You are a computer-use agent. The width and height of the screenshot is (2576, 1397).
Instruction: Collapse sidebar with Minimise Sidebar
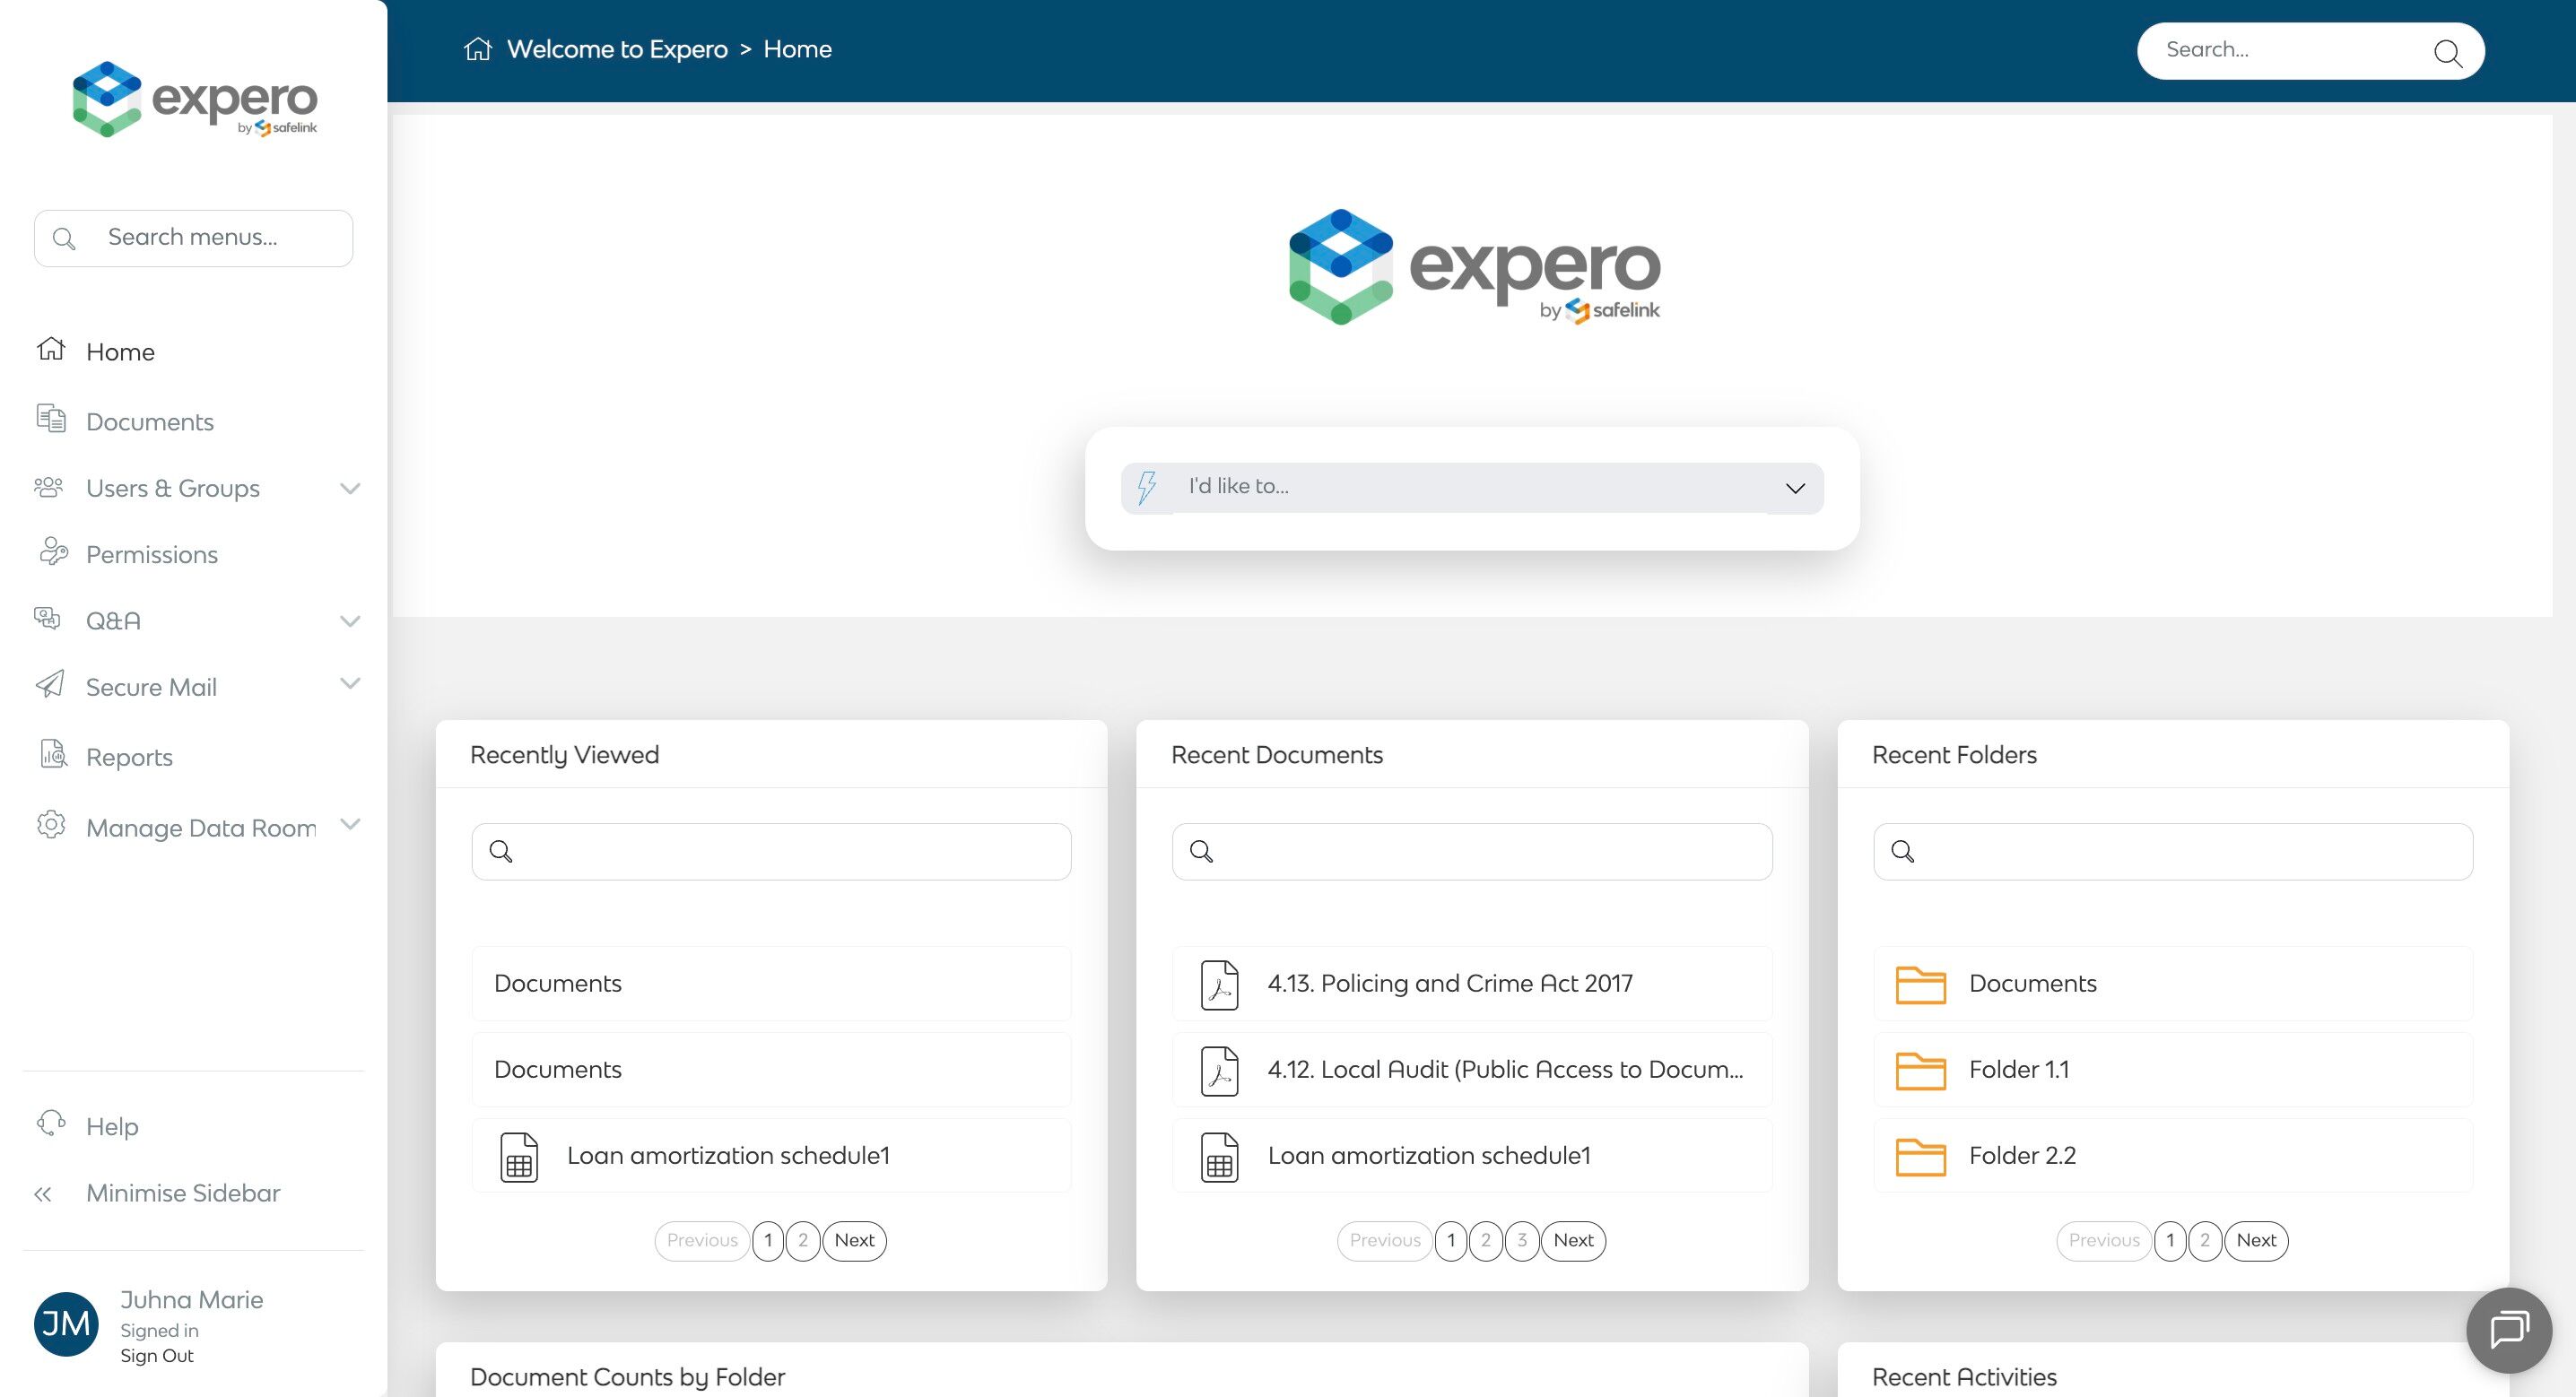click(183, 1193)
